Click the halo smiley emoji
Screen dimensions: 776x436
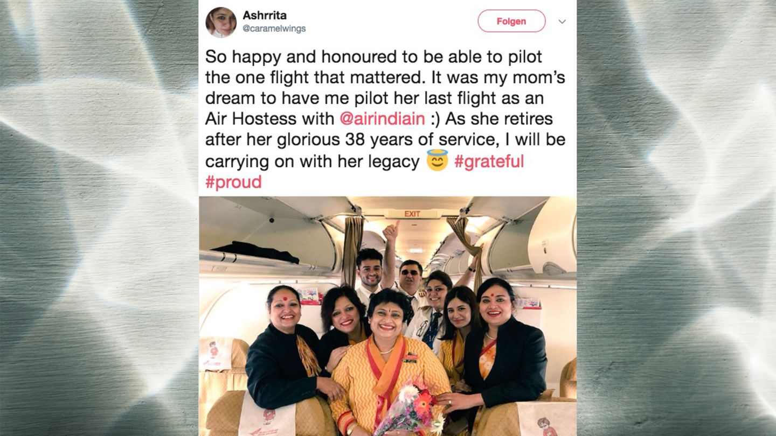437,160
